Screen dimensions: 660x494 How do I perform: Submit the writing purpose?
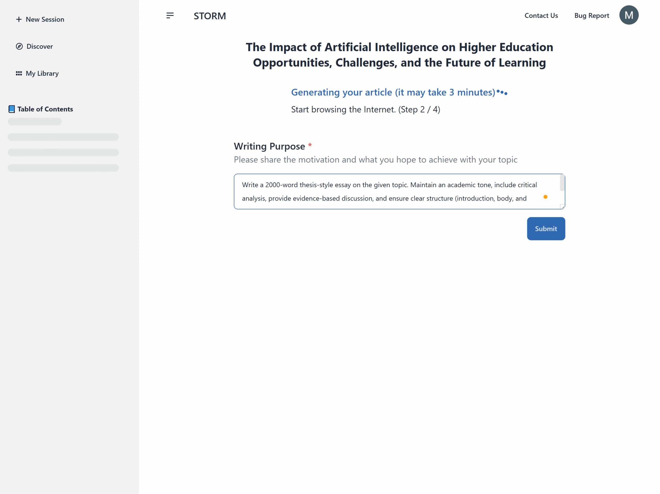pyautogui.click(x=546, y=229)
